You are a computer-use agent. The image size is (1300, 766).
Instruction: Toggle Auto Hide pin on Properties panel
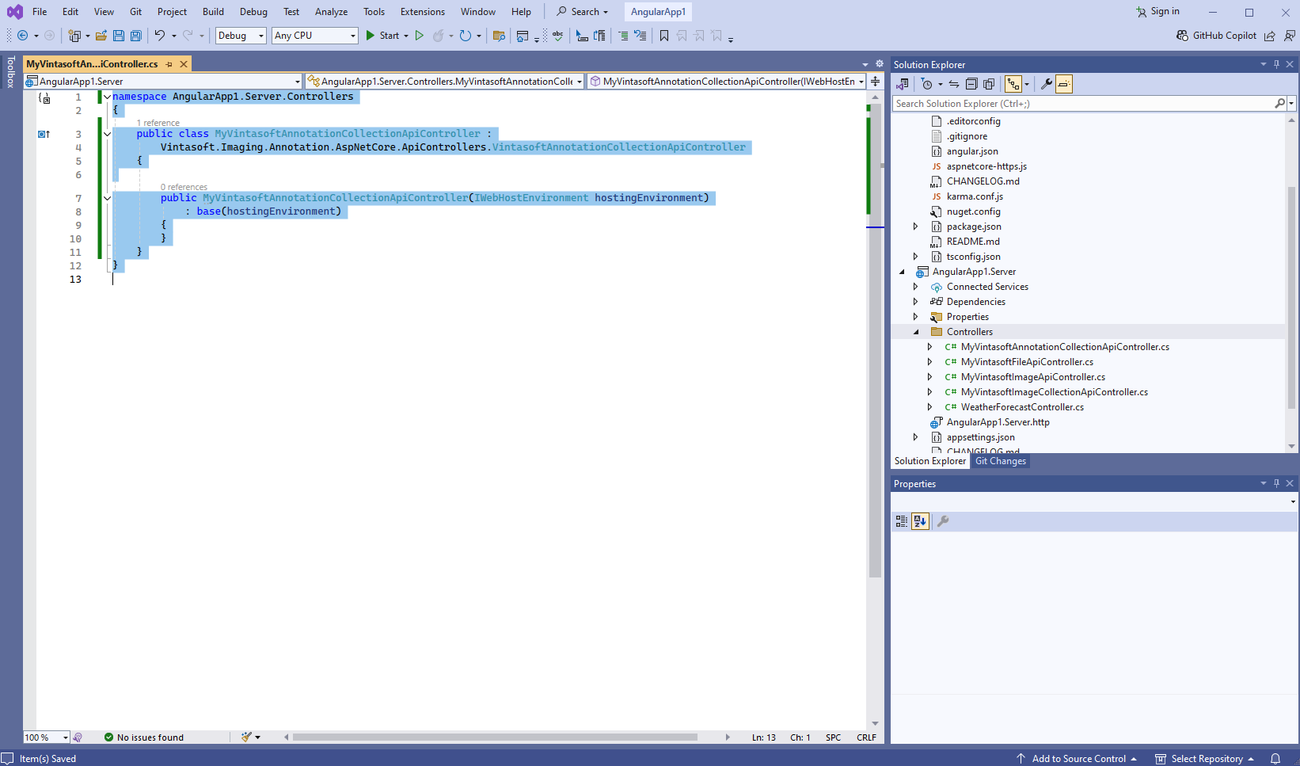click(1277, 483)
